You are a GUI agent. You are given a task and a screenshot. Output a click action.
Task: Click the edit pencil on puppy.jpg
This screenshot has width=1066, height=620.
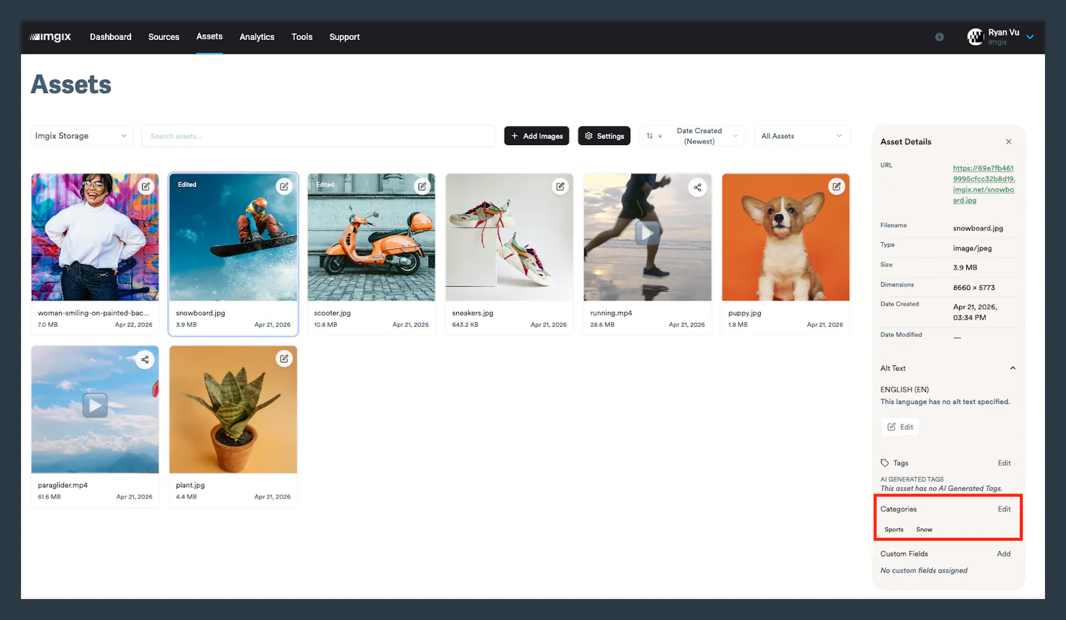(837, 186)
